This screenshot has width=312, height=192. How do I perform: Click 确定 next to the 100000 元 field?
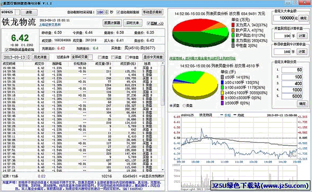pyautogui.click(x=303, y=18)
